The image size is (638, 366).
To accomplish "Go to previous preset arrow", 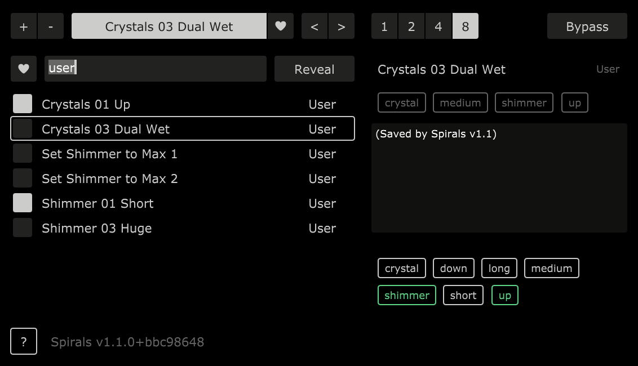I will pyautogui.click(x=314, y=26).
